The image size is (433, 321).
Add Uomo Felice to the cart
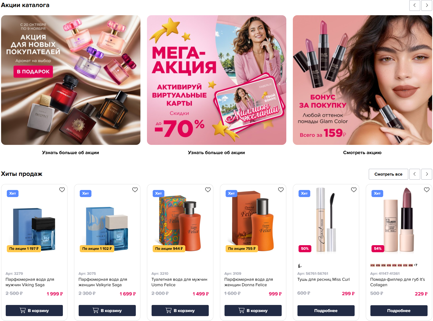[x=180, y=310]
